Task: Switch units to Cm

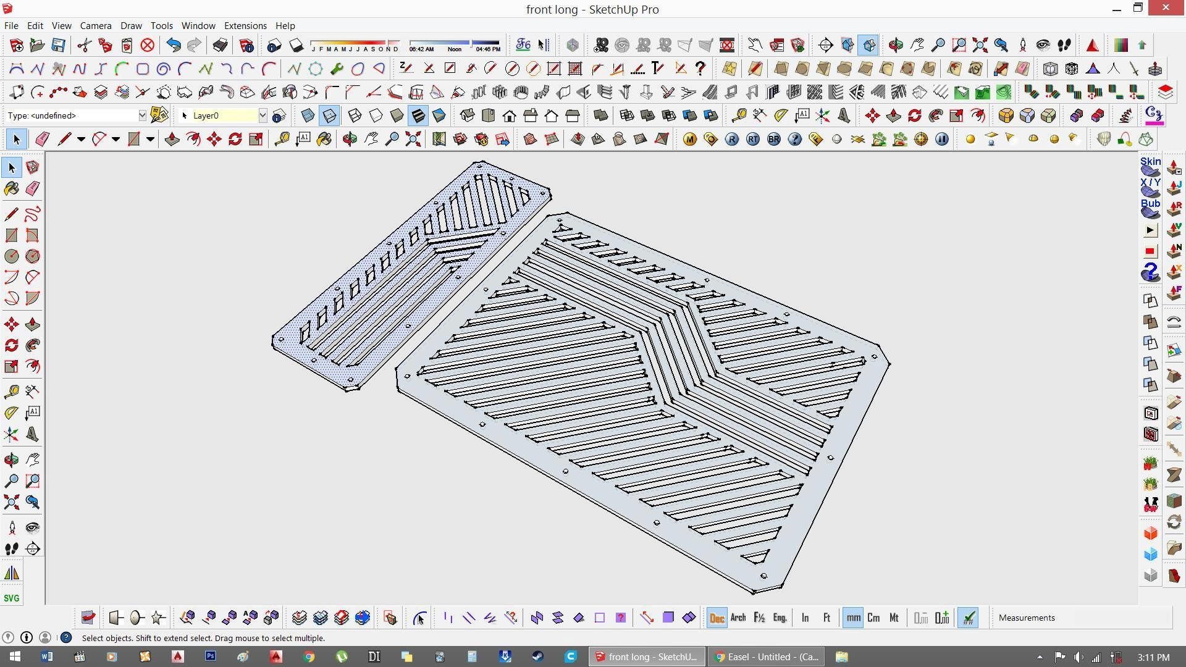Action: (873, 618)
